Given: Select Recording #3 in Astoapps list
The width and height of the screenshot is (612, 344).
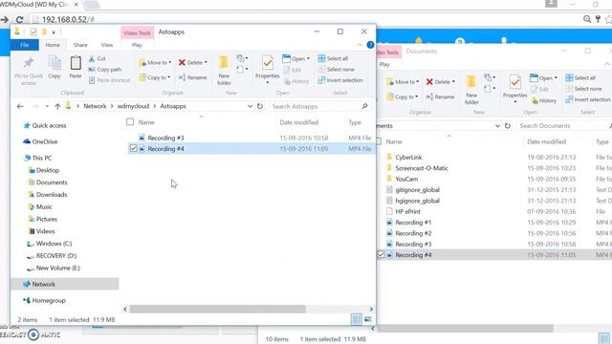Looking at the screenshot, I should 165,138.
